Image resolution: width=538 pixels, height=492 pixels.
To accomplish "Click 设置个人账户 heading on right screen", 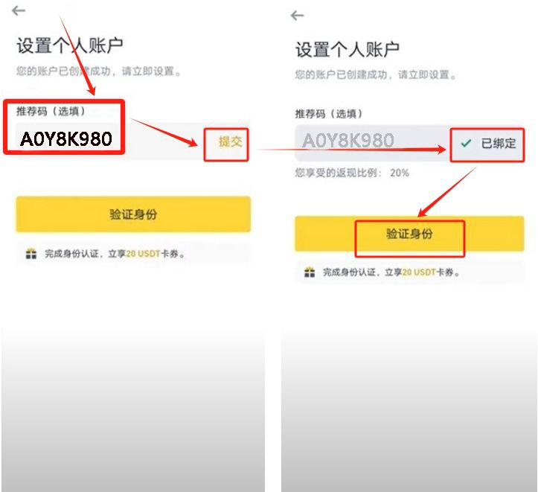I will [348, 49].
